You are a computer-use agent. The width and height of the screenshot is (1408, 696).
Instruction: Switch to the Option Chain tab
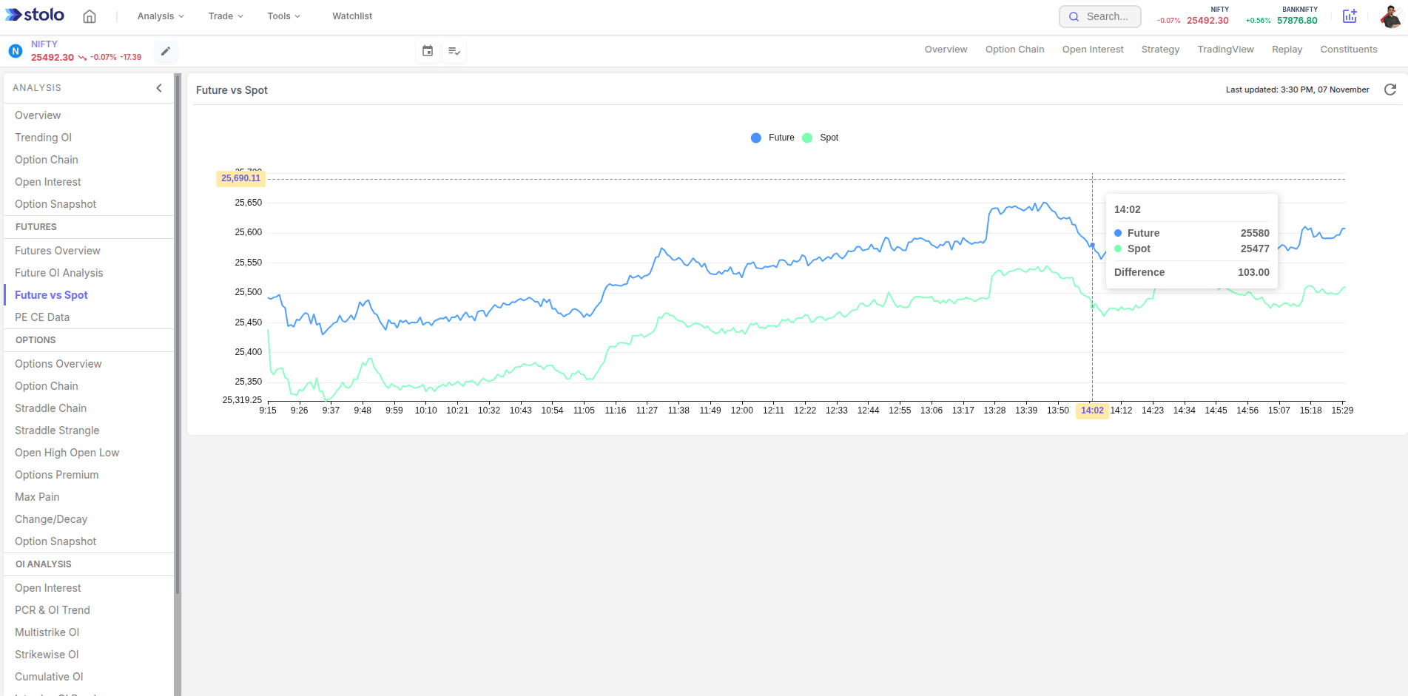pos(1014,50)
